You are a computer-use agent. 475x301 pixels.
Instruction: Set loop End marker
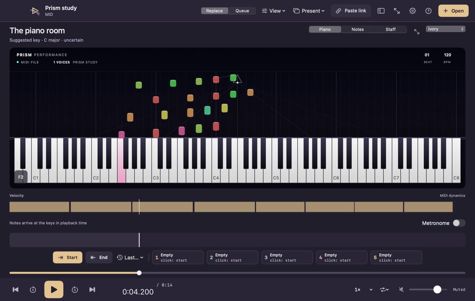[99, 257]
